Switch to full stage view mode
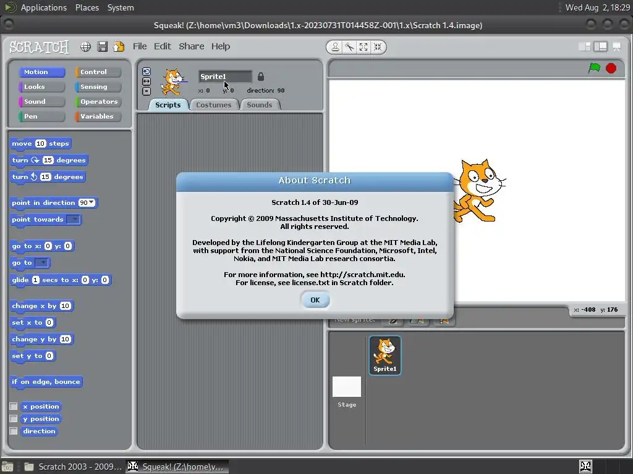The height and width of the screenshot is (474, 633). tap(600, 47)
